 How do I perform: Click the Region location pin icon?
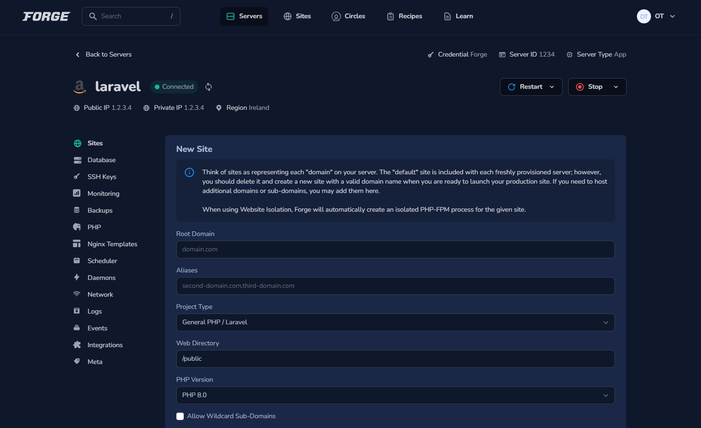tap(219, 108)
